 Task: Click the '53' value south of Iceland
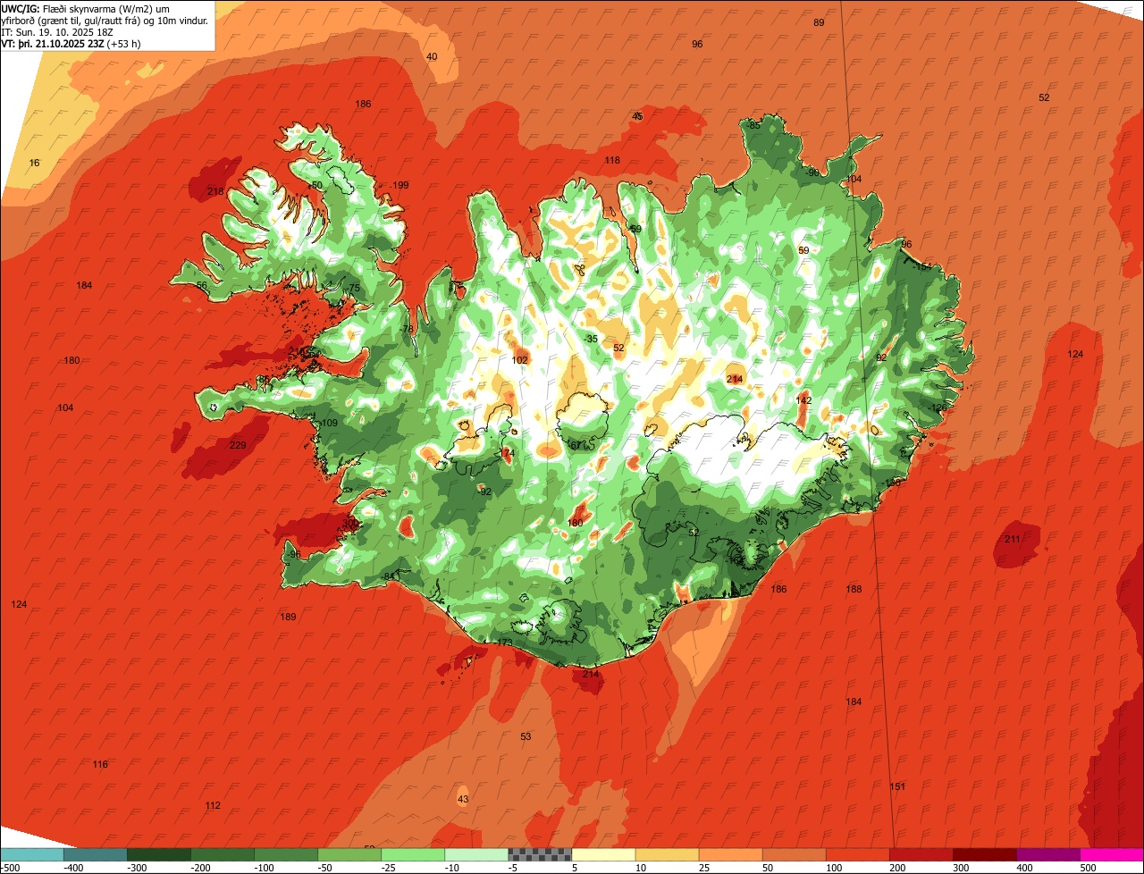526,736
